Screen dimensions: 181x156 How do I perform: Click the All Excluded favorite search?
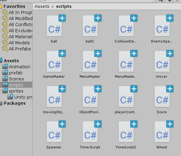click(x=17, y=31)
